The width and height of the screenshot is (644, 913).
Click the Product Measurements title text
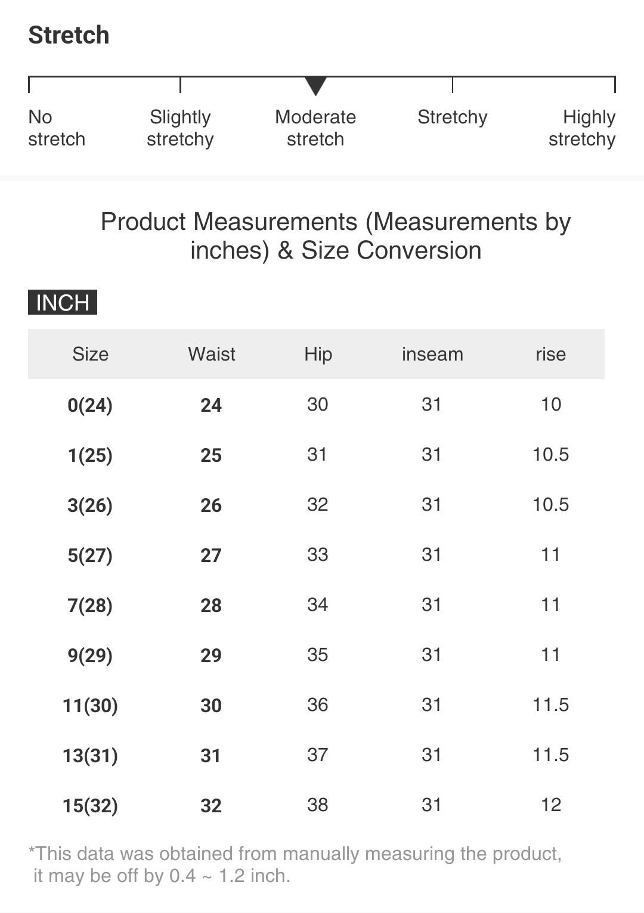336,236
